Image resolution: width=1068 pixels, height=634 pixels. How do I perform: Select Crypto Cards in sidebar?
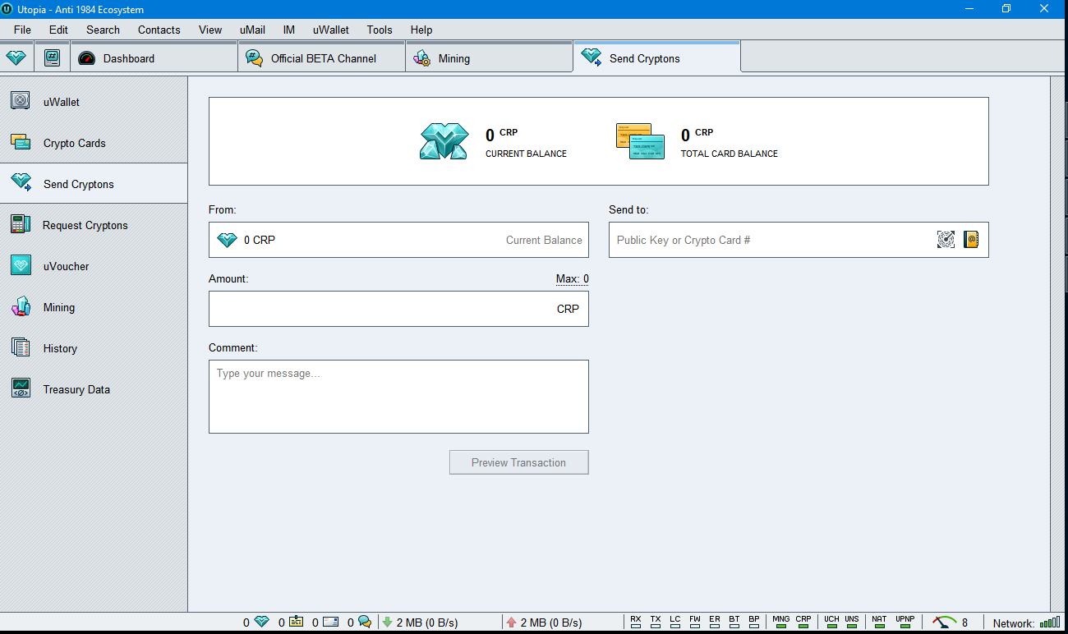pos(74,143)
